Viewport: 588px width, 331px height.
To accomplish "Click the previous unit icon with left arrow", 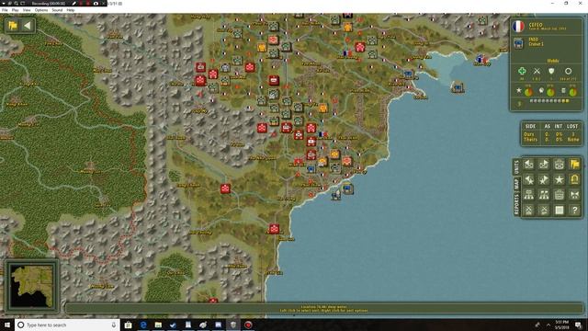I will click(x=529, y=165).
